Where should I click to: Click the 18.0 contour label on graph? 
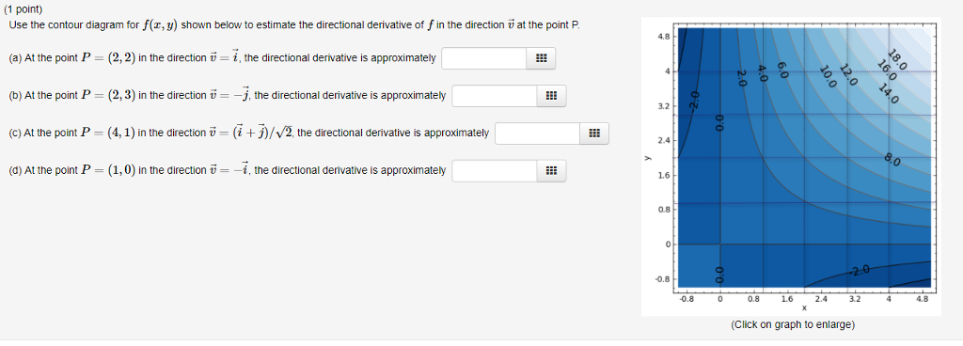pos(897,57)
